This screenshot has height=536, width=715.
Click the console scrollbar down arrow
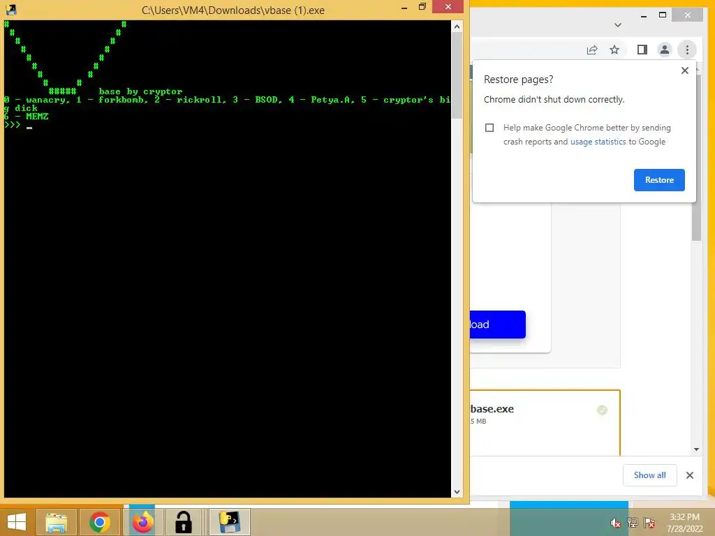coord(457,492)
